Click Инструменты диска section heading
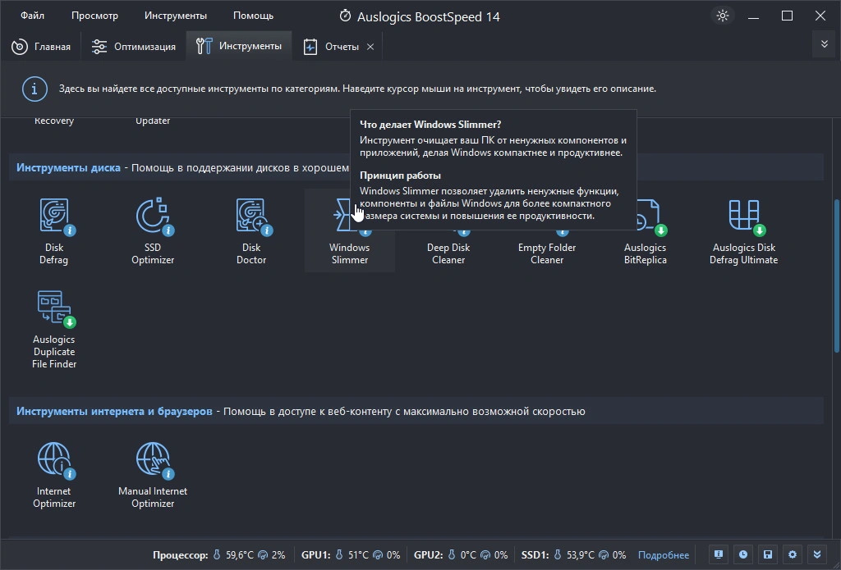 click(68, 167)
